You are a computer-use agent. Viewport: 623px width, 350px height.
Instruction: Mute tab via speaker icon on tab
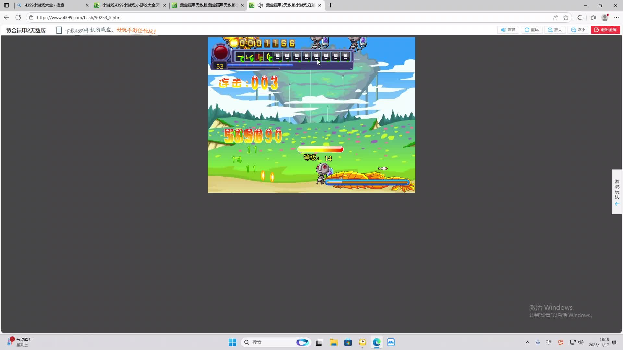(x=260, y=5)
